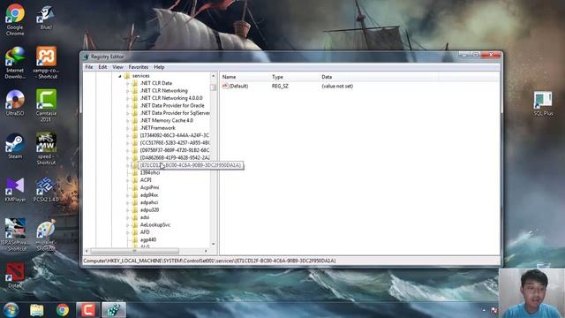Click the tree scroll up arrow
Screen dimensions: 565x318
(213, 76)
